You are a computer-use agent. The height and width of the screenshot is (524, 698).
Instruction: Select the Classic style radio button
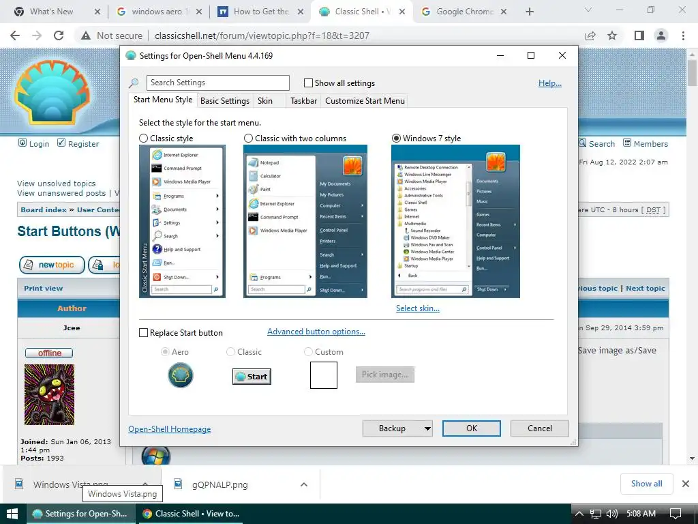[x=143, y=138]
